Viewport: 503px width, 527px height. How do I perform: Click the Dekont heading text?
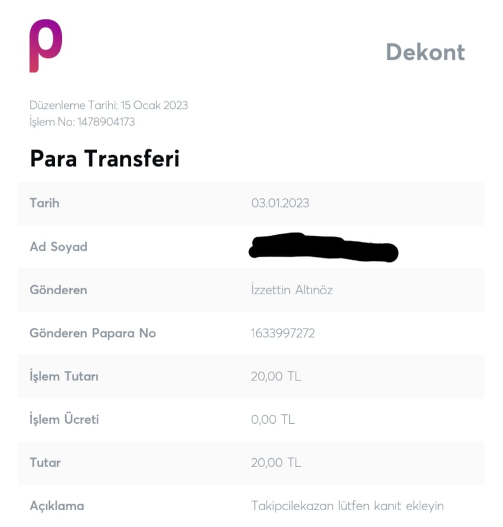coord(425,52)
